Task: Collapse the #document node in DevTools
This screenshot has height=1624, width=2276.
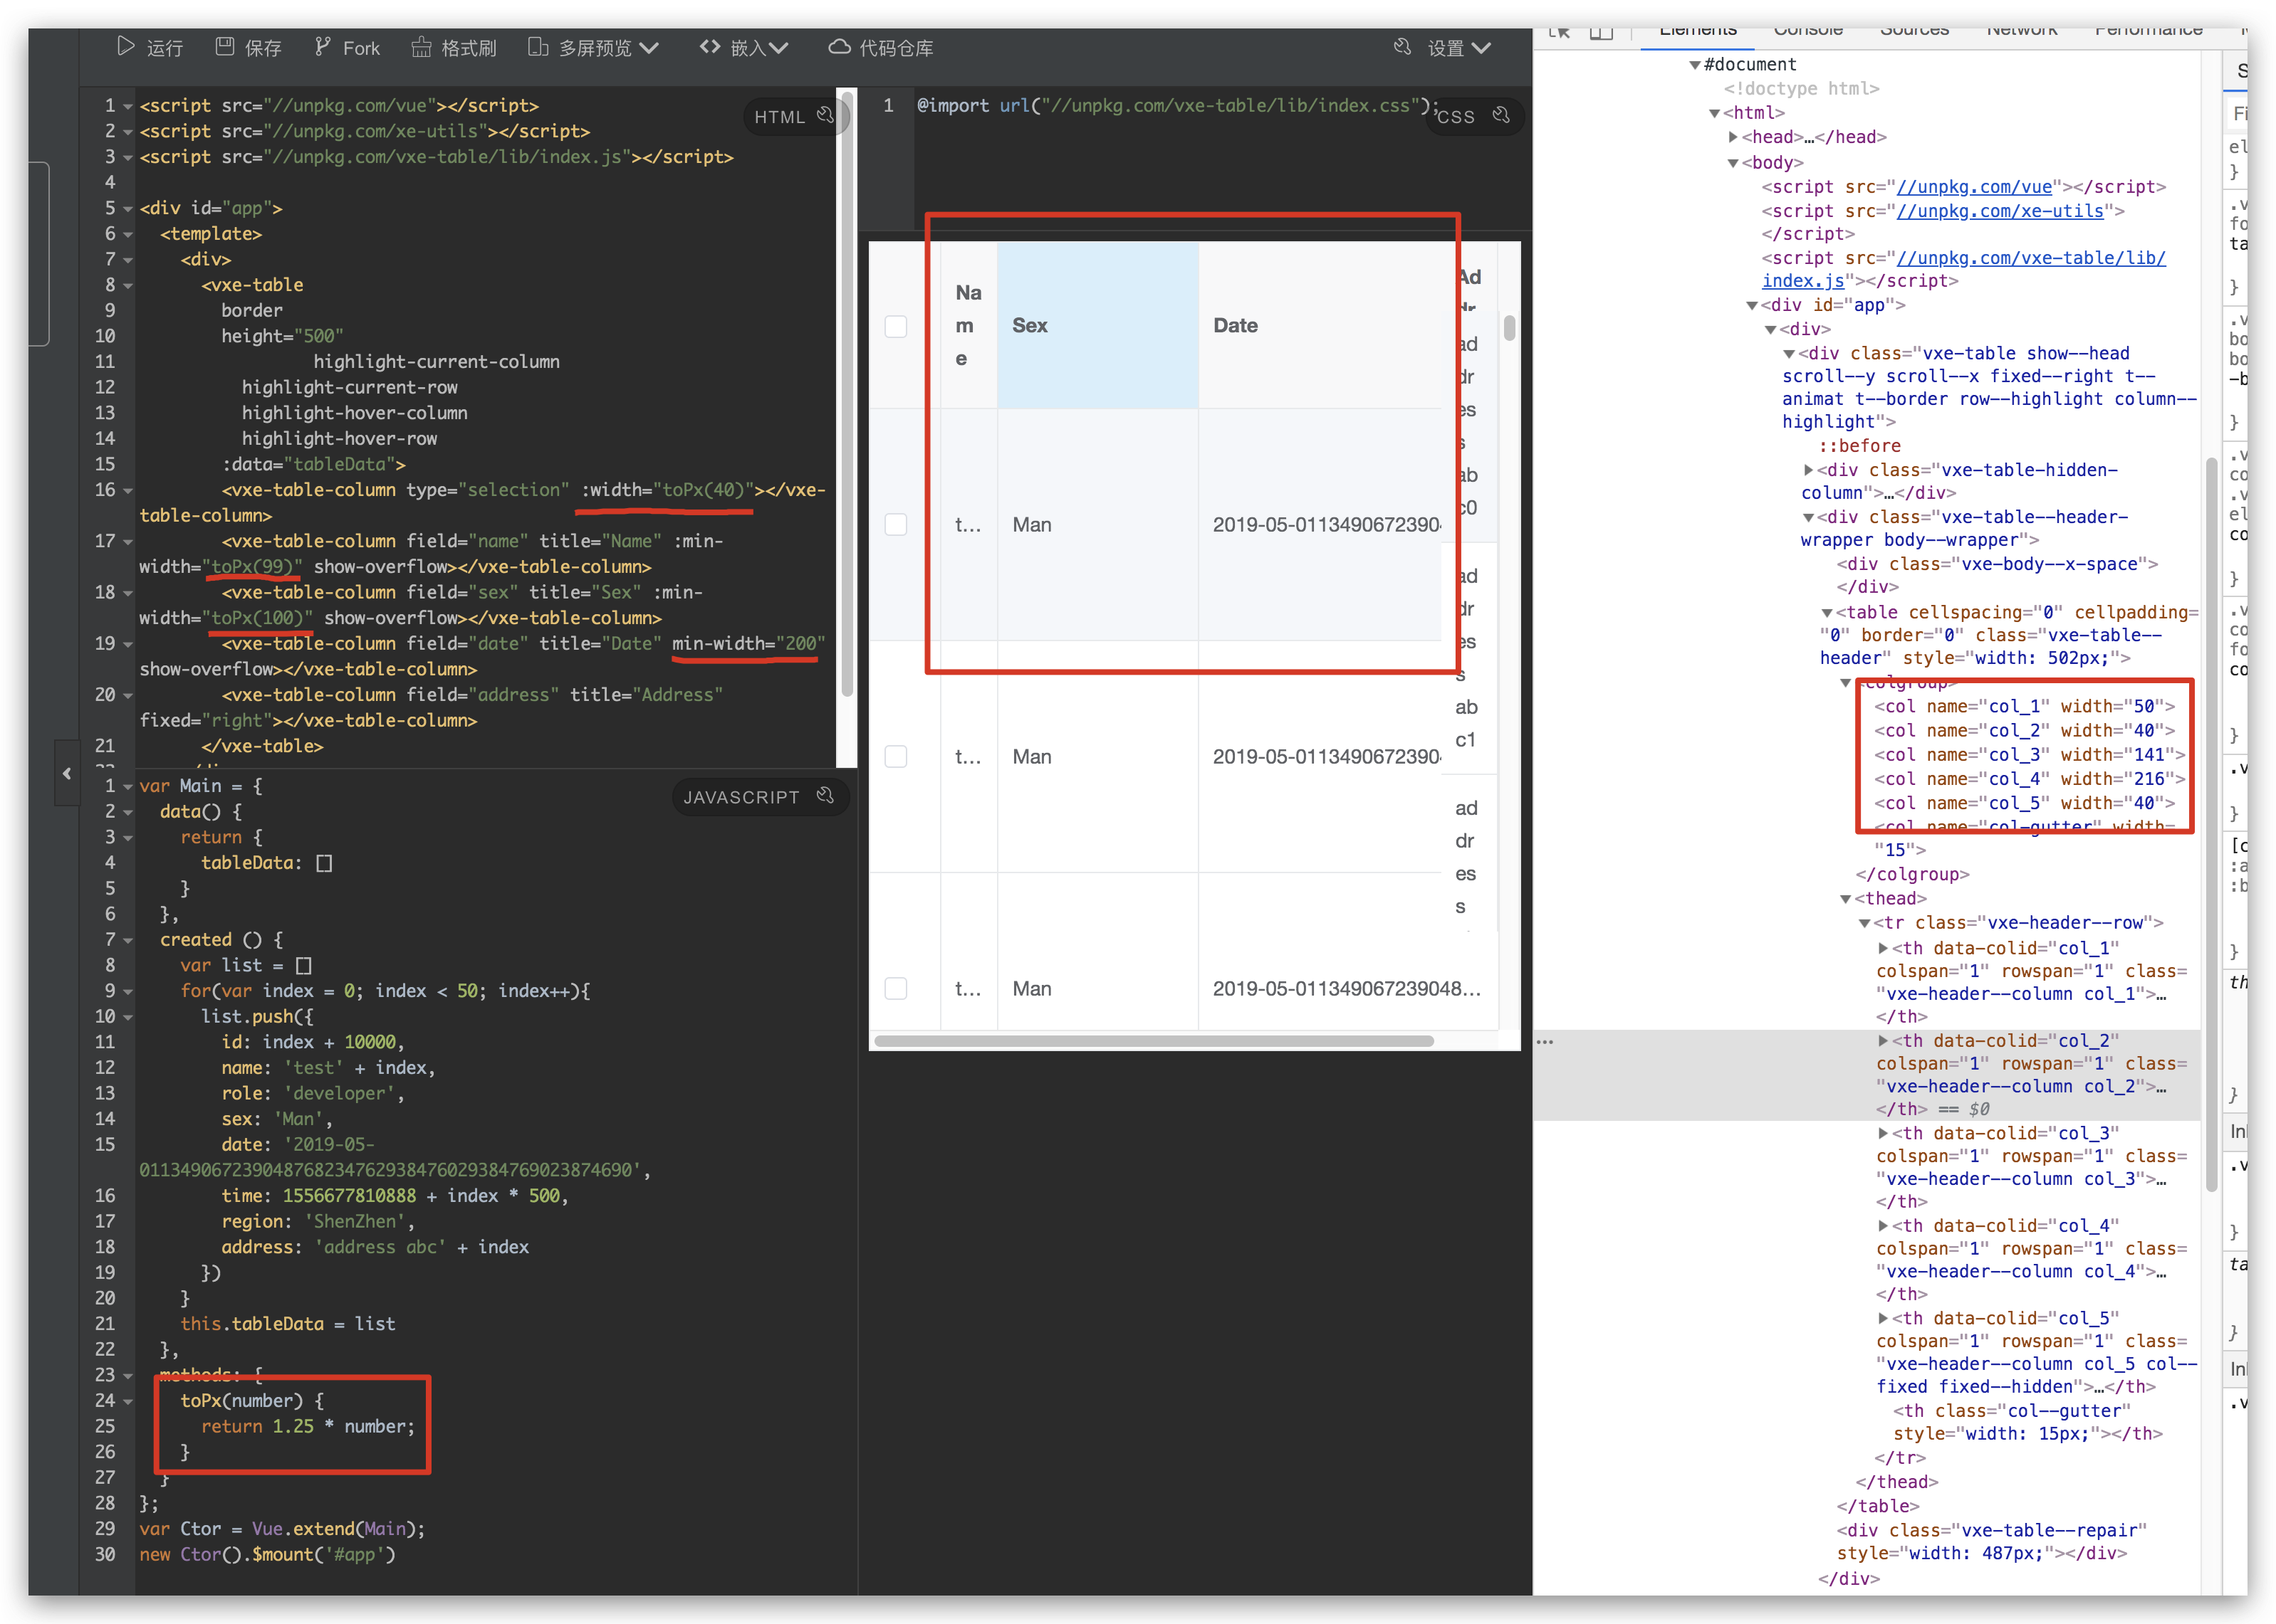Action: click(x=1695, y=65)
